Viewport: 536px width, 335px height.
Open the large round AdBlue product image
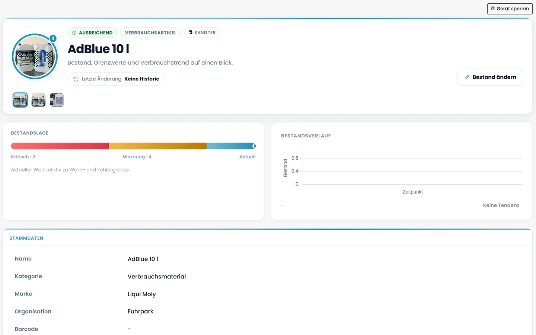(35, 57)
